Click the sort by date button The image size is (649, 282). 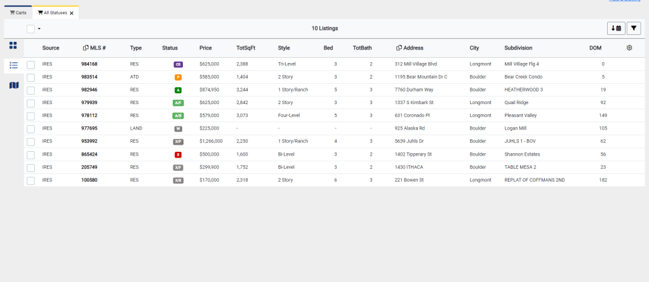click(616, 28)
